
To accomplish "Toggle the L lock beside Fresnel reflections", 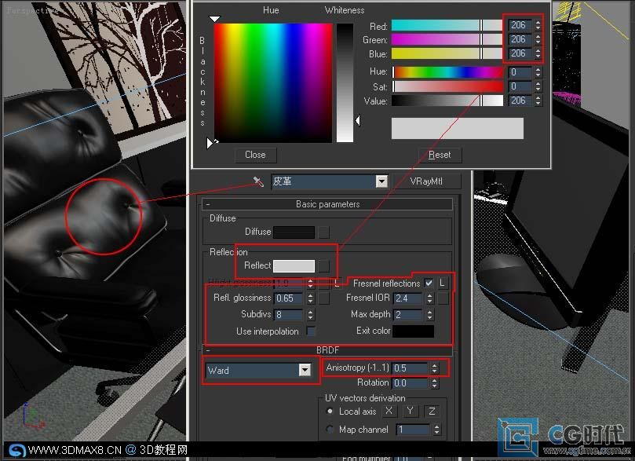I will [443, 284].
